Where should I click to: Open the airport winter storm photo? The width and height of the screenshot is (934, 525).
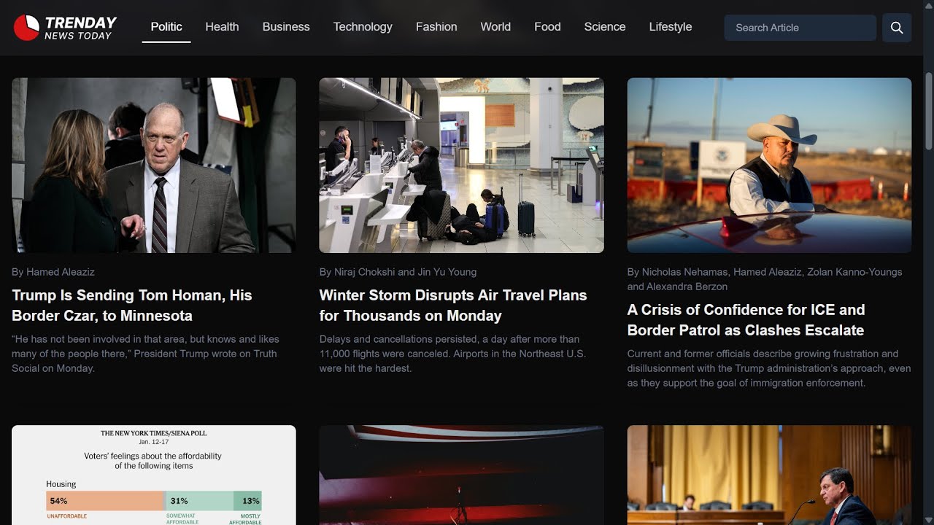pyautogui.click(x=461, y=166)
